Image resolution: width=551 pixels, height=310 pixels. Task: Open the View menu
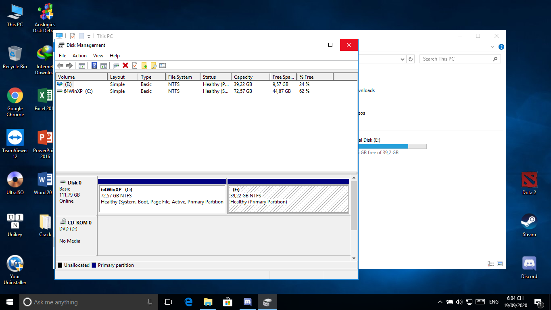98,56
